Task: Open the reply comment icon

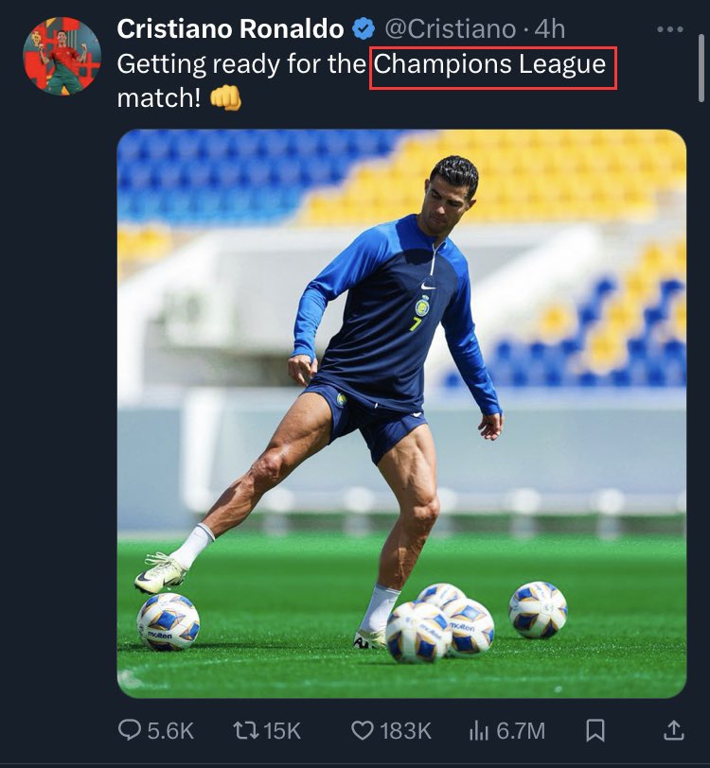Action: (130, 730)
